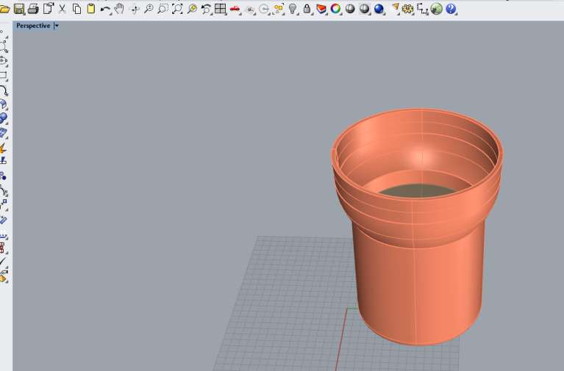The image size is (564, 371).
Task: Open Options with the gear icon
Action: point(407,9)
